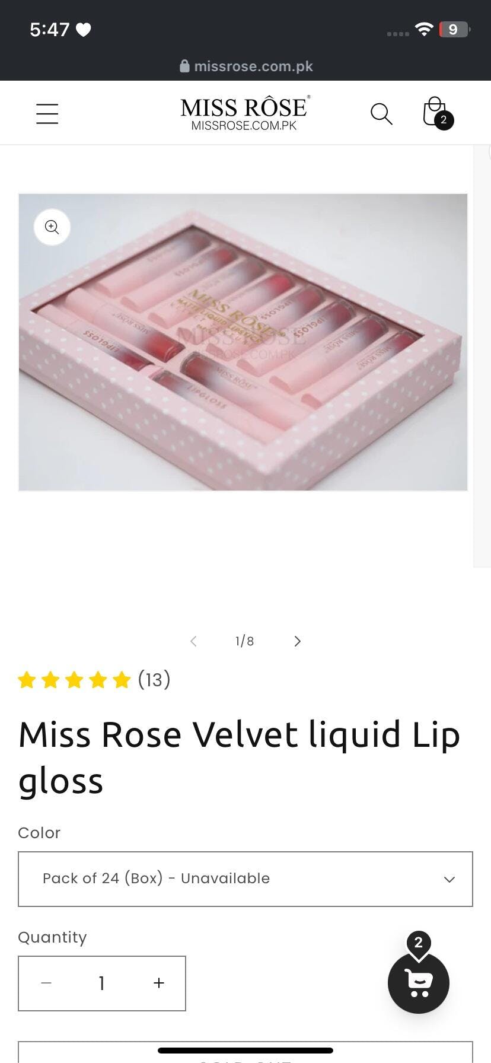Decrease quantity with minus button
Viewport: 491px width, 1063px height.
[46, 983]
